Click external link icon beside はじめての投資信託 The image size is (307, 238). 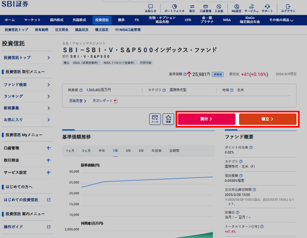[49, 200]
